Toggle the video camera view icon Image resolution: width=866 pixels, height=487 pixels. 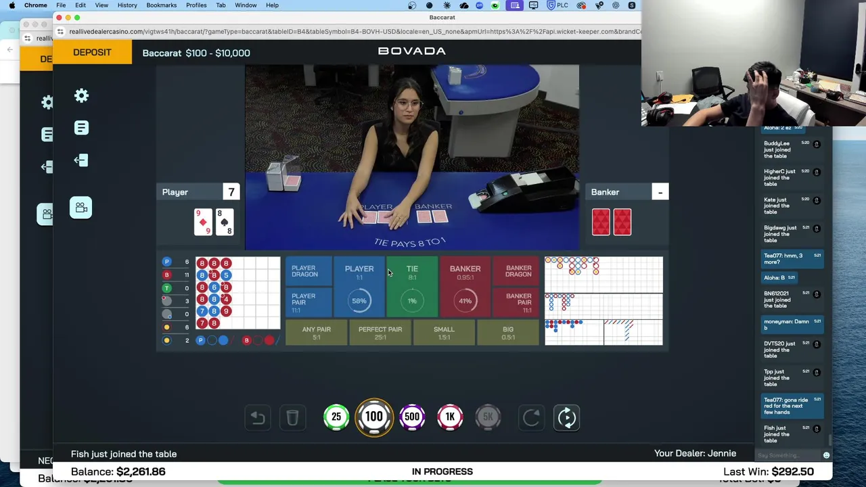[x=81, y=208]
